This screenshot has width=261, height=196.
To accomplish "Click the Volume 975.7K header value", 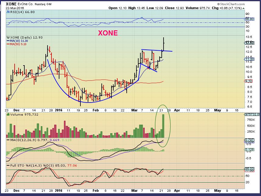I will [x=198, y=8].
